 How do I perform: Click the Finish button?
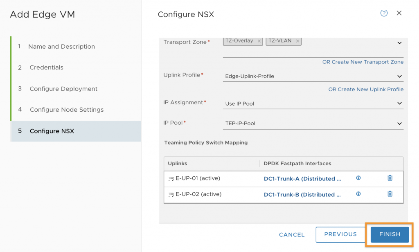click(390, 234)
